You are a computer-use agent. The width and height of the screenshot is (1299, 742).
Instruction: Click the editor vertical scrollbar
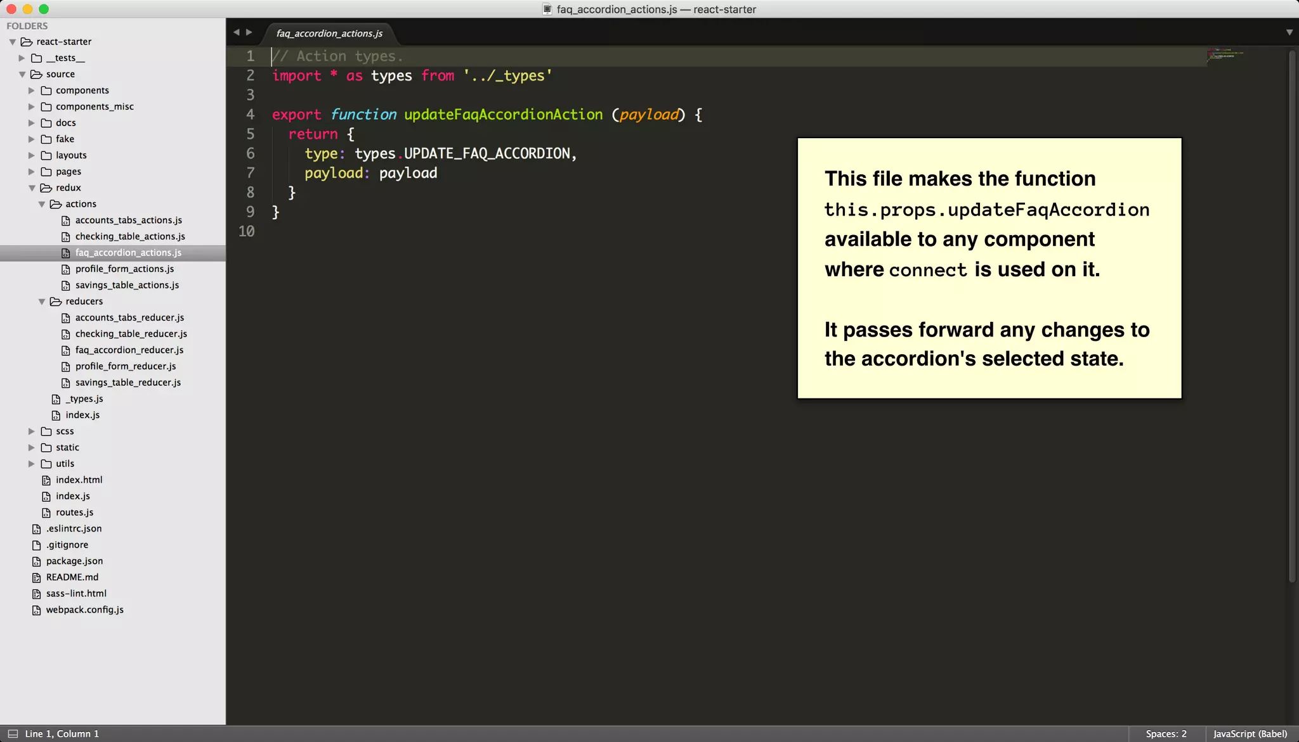pyautogui.click(x=1291, y=317)
